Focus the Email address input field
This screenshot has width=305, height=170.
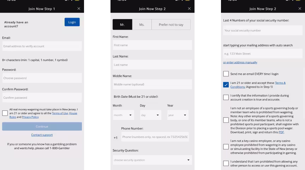pyautogui.click(x=42, y=46)
